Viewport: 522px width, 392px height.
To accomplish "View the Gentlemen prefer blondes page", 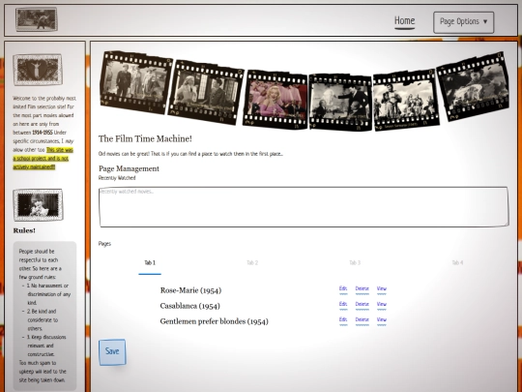I will click(382, 320).
